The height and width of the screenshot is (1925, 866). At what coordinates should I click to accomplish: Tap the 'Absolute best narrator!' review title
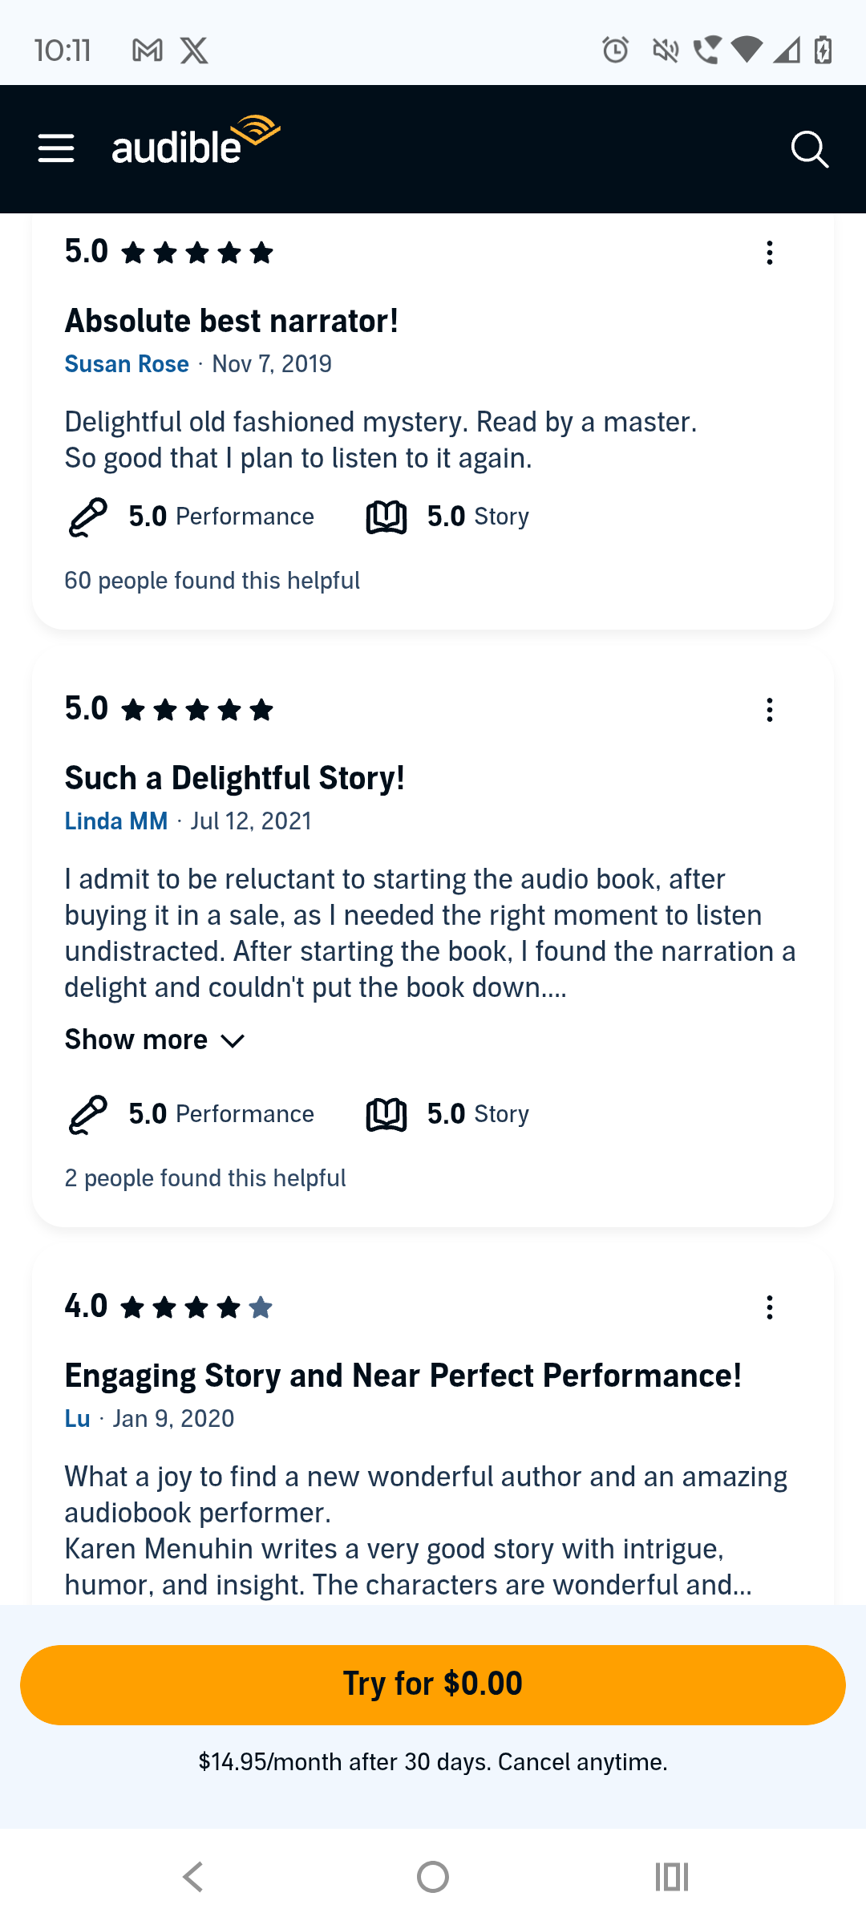coord(232,321)
